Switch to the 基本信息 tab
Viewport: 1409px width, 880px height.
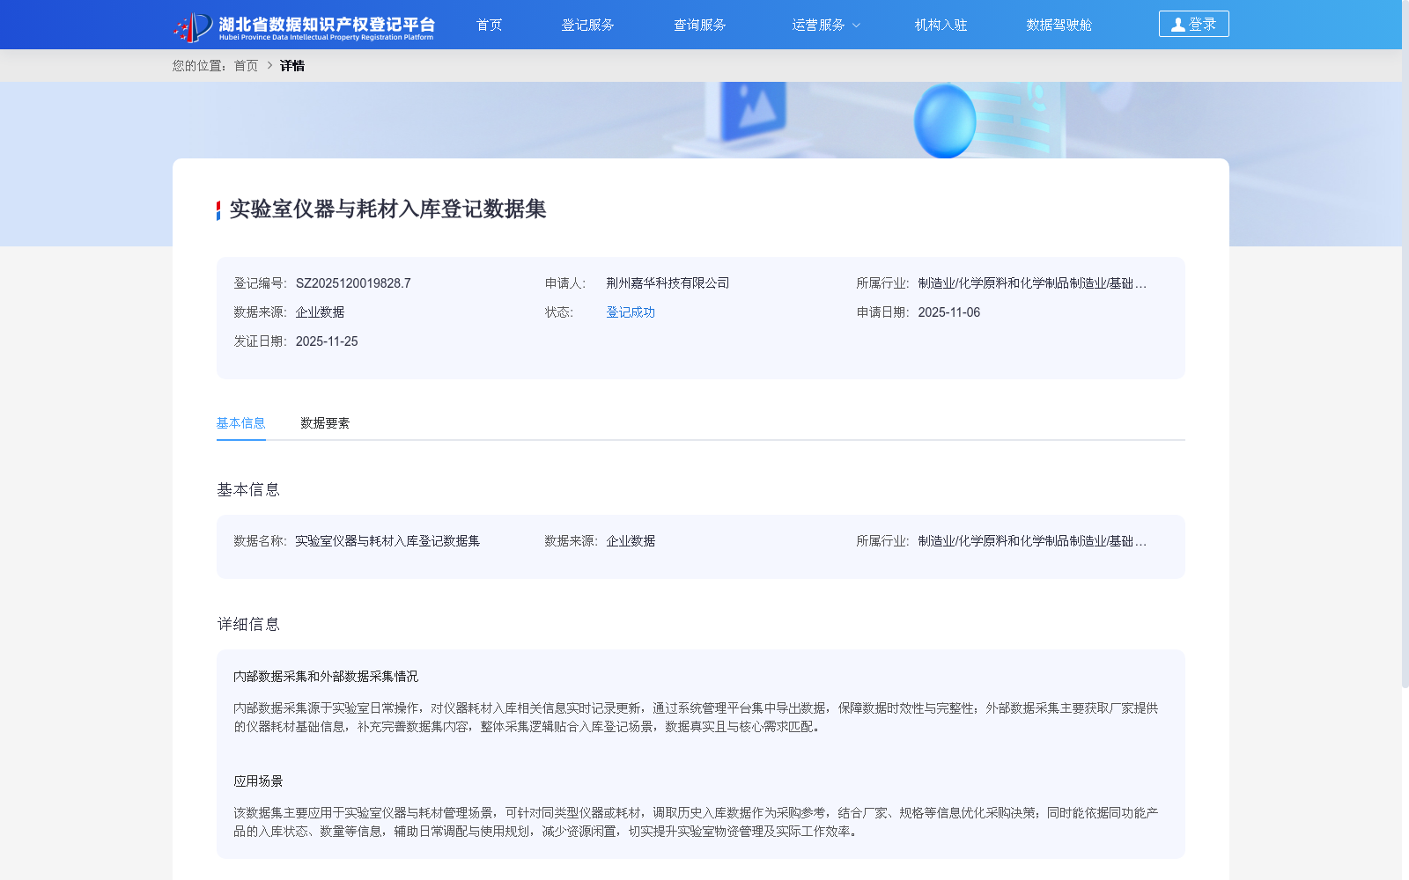coord(241,423)
